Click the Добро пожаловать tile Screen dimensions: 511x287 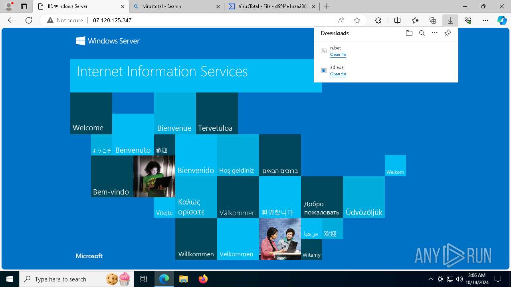[322, 197]
